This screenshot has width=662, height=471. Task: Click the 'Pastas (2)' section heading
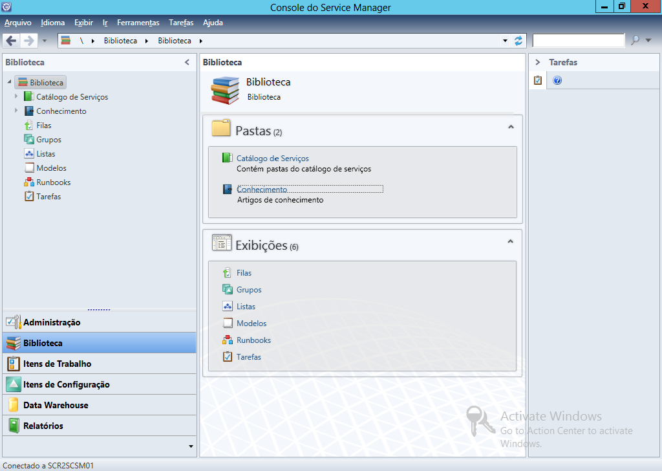pos(259,131)
